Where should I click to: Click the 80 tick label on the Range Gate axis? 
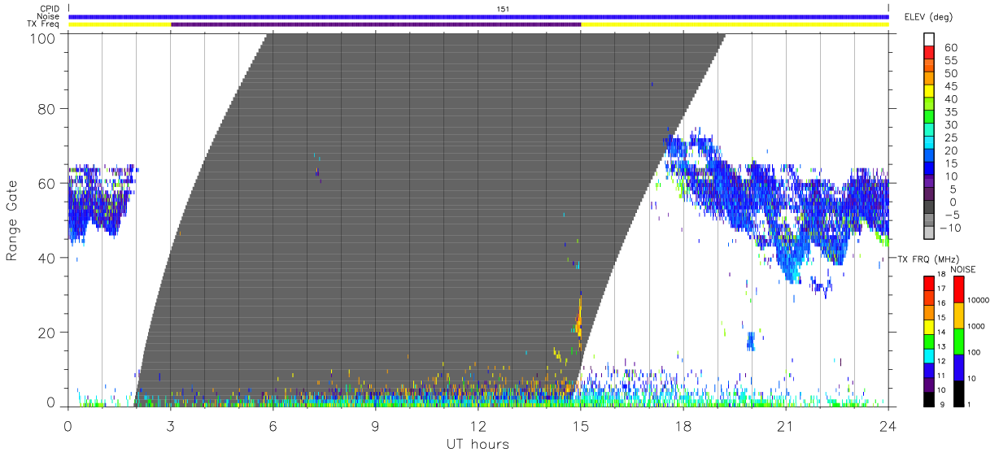pyautogui.click(x=46, y=109)
